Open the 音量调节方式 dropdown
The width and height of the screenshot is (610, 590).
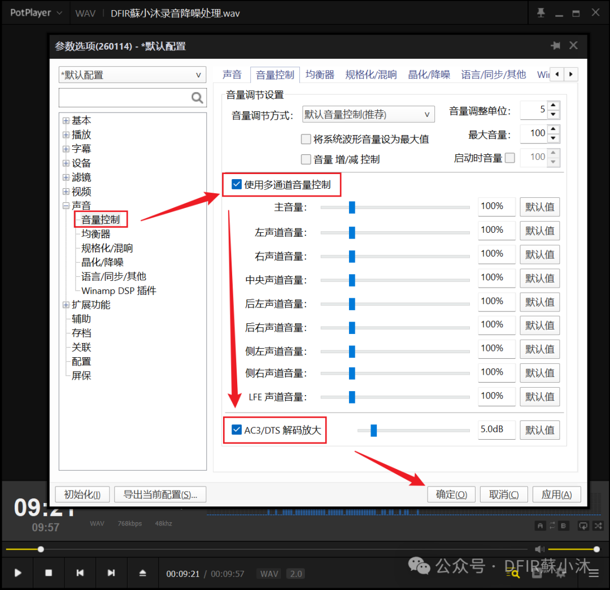pyautogui.click(x=368, y=114)
